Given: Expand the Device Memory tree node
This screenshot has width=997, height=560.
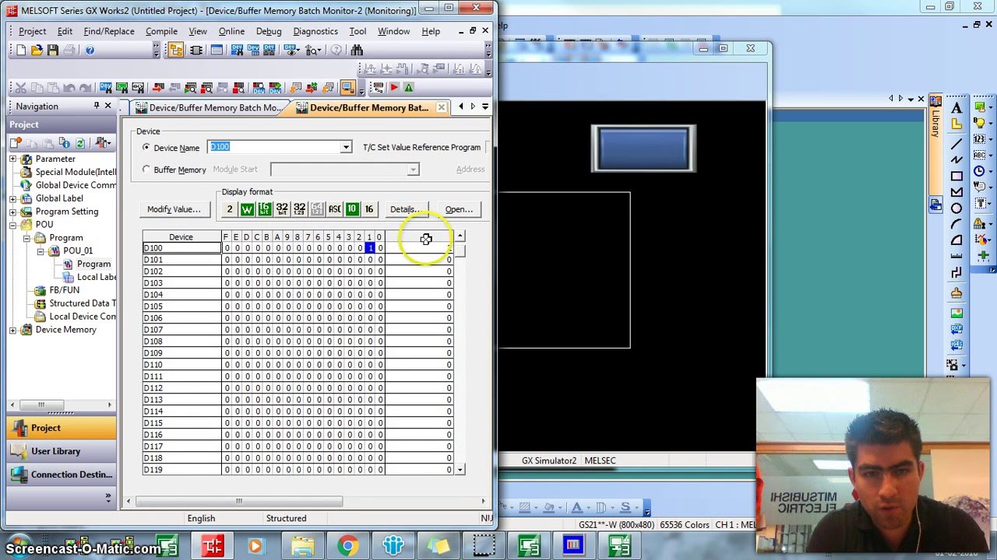Looking at the screenshot, I should 13,330.
